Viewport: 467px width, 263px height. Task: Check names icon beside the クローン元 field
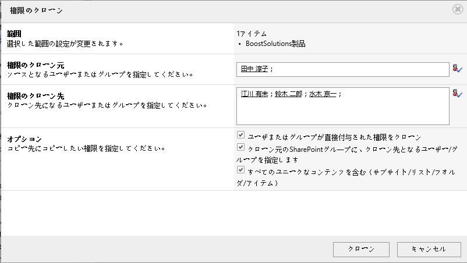pyautogui.click(x=458, y=69)
